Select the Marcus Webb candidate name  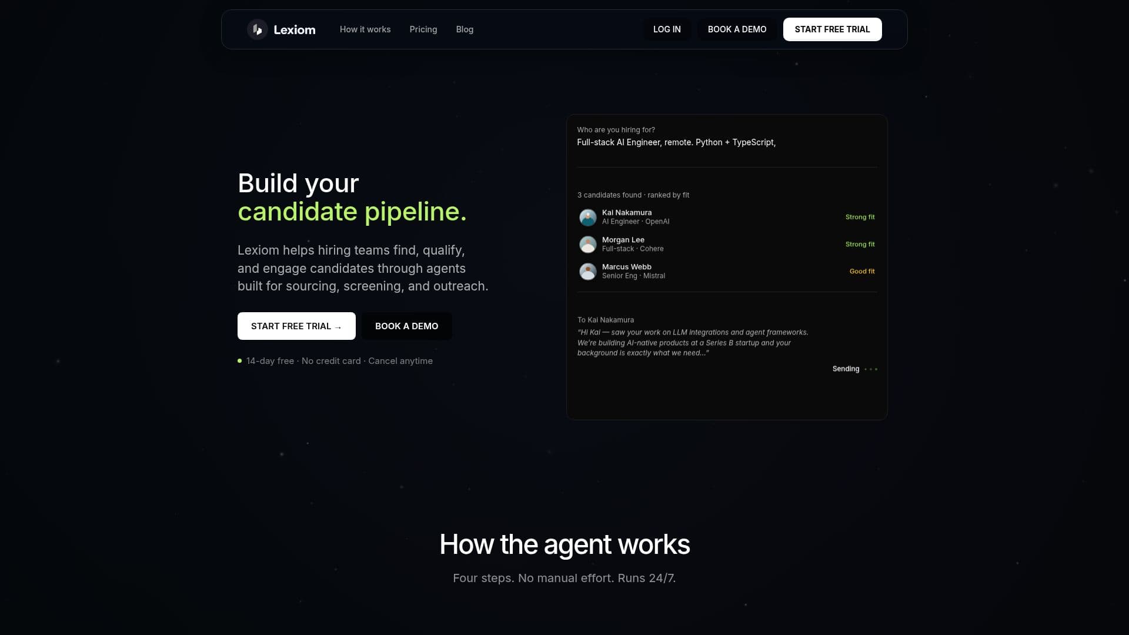pyautogui.click(x=627, y=267)
